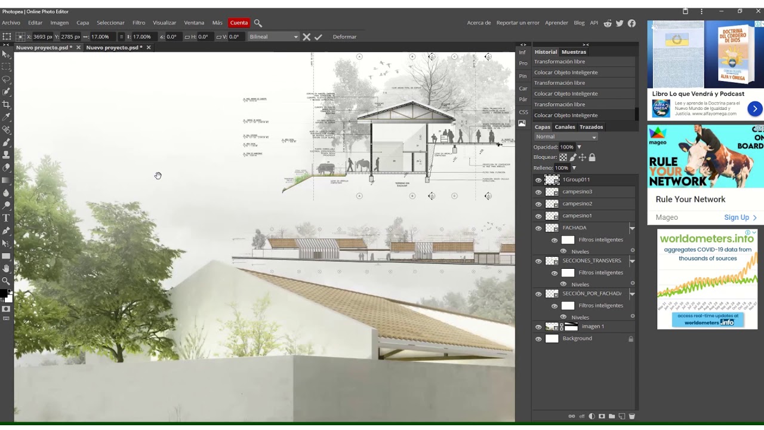The width and height of the screenshot is (764, 430).
Task: Confirm the transform with checkmark icon
Action: pos(318,37)
